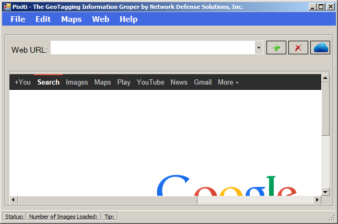
Task: Open the Help menu
Action: [x=129, y=19]
